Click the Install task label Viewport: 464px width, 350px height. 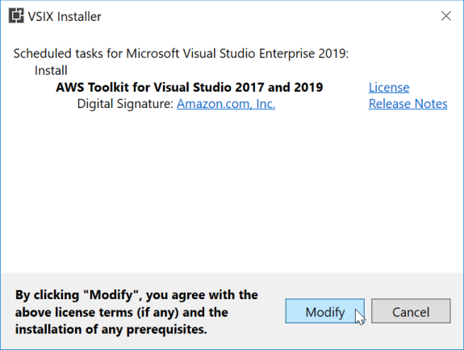tap(51, 70)
